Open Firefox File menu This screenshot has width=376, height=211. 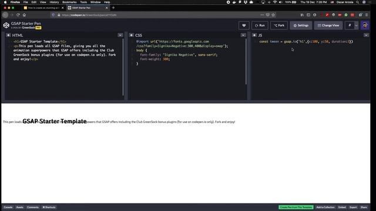coord(25,2)
